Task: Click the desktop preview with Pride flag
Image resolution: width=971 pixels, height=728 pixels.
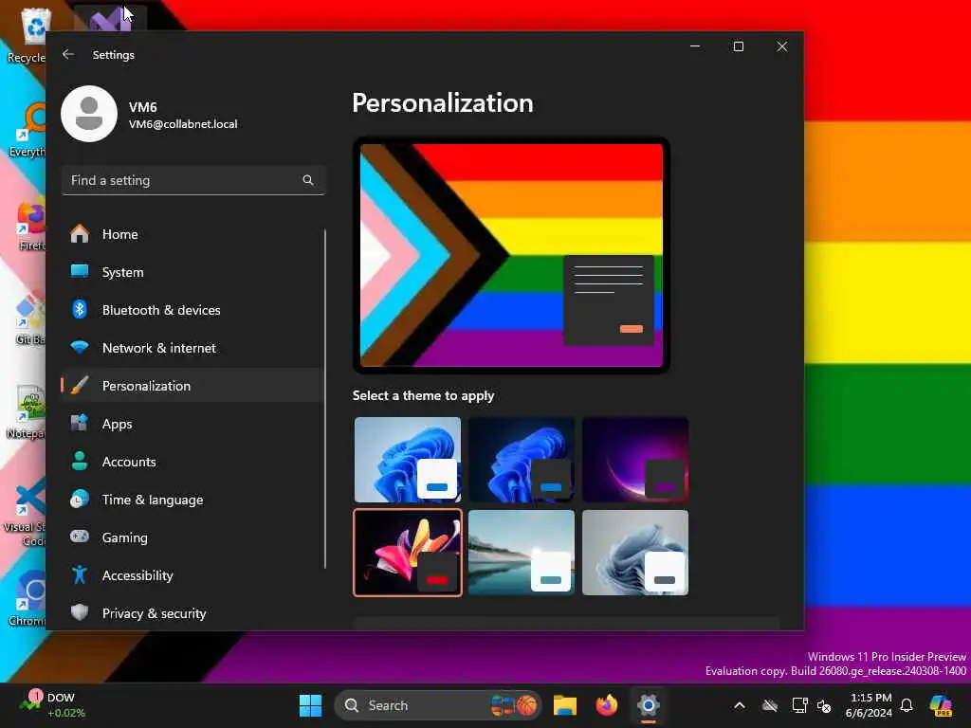Action: [x=511, y=255]
